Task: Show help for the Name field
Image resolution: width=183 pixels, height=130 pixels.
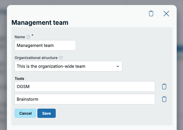Action: click(28, 37)
